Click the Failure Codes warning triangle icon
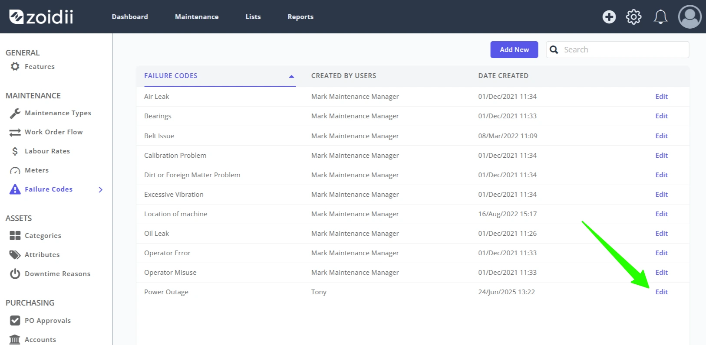This screenshot has height=345, width=706. point(15,189)
